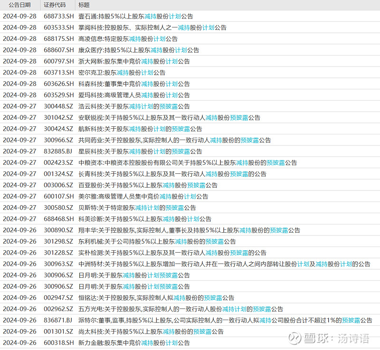The width and height of the screenshot is (380, 350).
Task: Click the 标题 column header
Action: [84, 5]
